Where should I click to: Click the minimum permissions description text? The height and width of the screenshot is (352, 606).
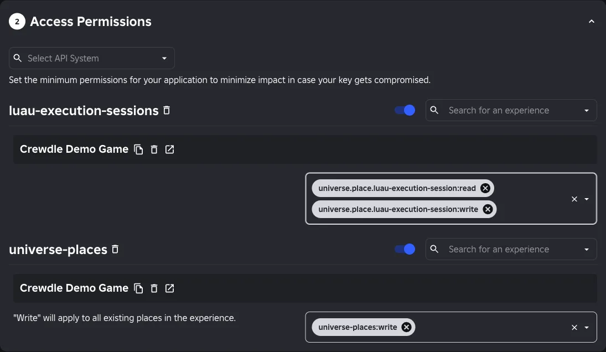pos(220,80)
